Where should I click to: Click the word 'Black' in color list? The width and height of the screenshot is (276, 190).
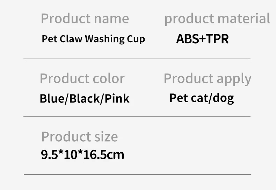coord(85,99)
